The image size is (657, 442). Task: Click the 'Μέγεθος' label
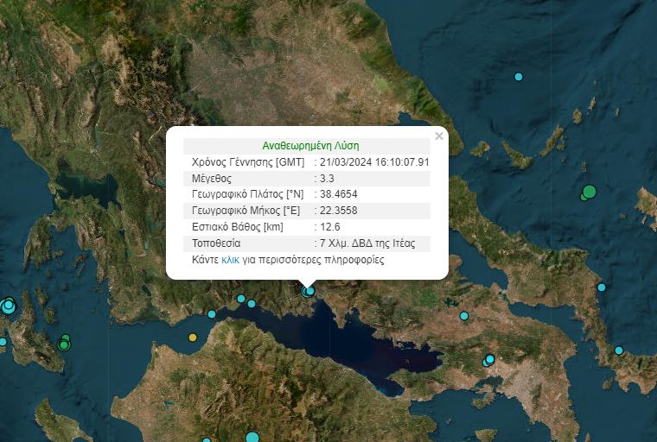[212, 179]
